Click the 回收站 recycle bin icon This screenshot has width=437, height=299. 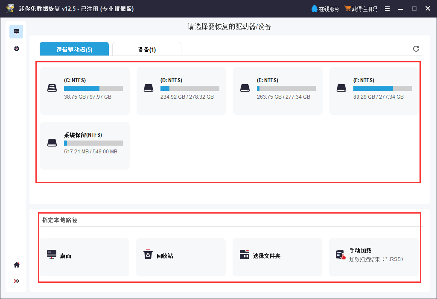(148, 255)
